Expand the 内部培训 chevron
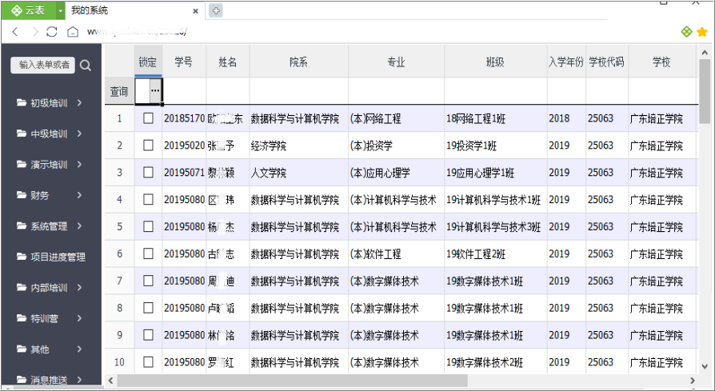Screen dimensions: 715x391 (x=79, y=288)
